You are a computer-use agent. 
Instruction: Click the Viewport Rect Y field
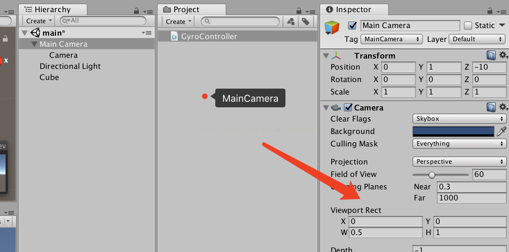[470, 222]
